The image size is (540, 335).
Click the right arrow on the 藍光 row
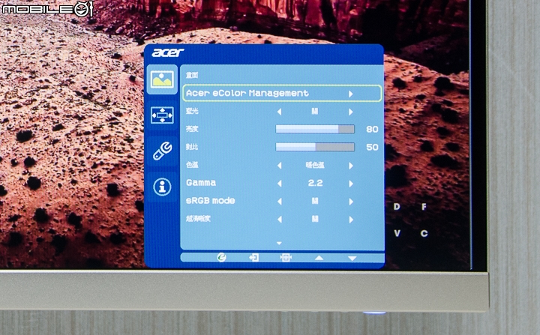350,112
